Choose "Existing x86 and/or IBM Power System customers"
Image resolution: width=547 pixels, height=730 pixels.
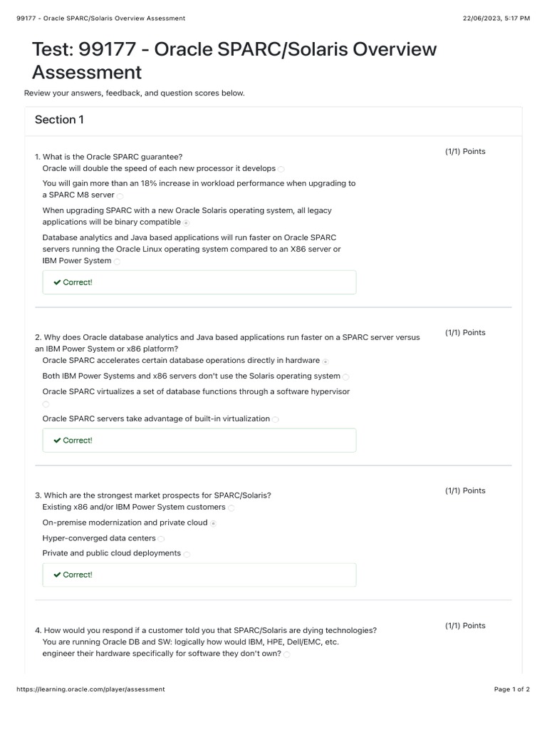(231, 508)
